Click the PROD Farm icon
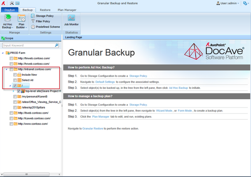This screenshot has height=177, width=251. (x=7, y=53)
